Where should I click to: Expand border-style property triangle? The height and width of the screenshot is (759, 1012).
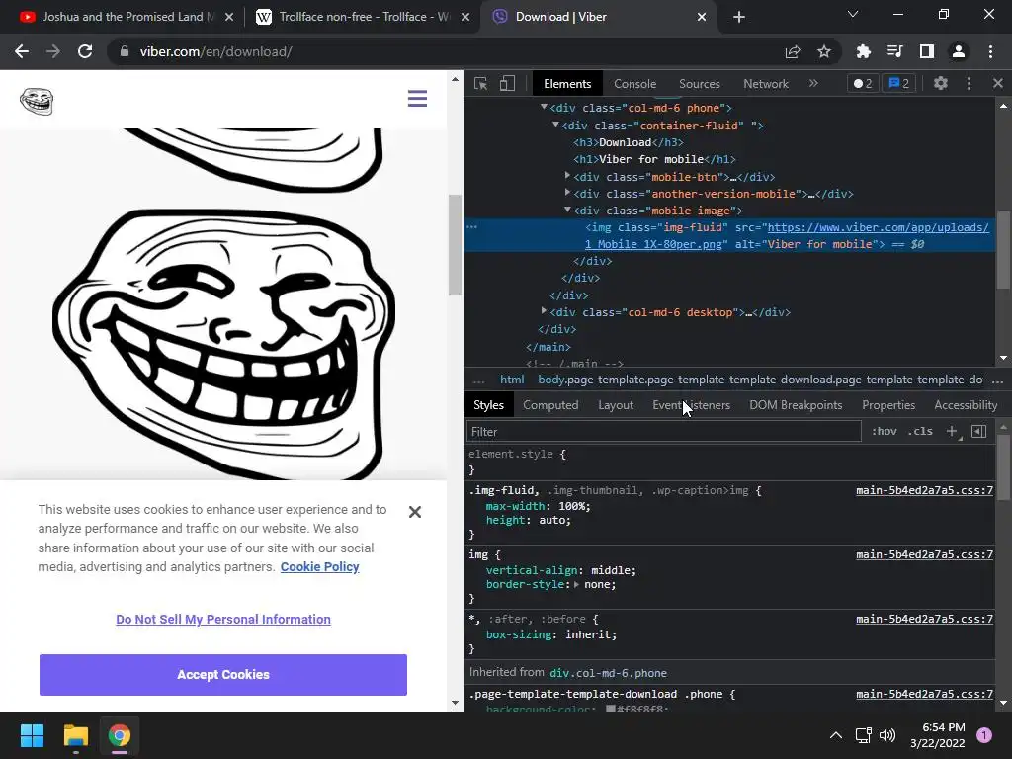tap(576, 585)
